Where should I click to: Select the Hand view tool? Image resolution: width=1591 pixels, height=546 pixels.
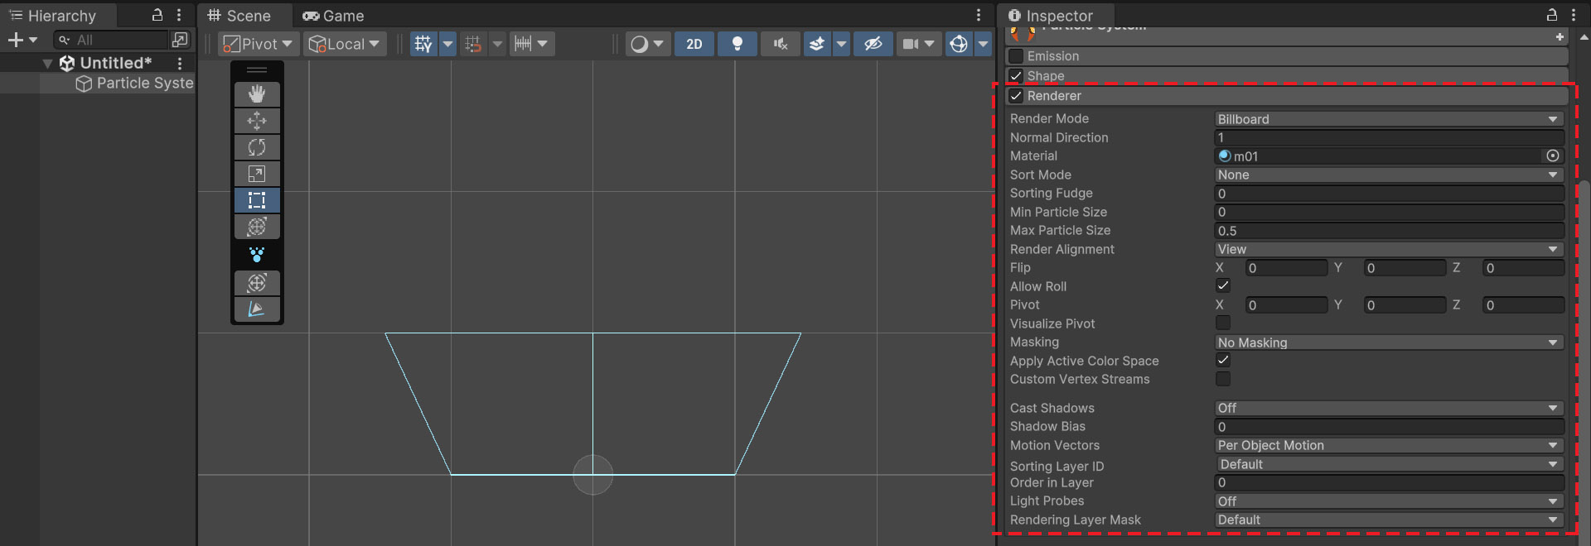point(257,94)
